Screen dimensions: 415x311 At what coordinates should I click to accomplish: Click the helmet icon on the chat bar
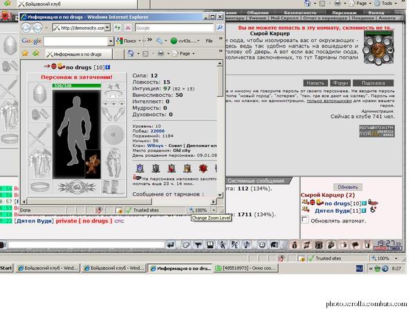coord(274,245)
